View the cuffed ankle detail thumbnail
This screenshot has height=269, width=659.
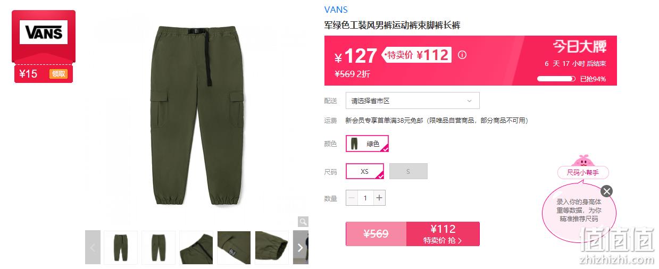[x=272, y=247]
